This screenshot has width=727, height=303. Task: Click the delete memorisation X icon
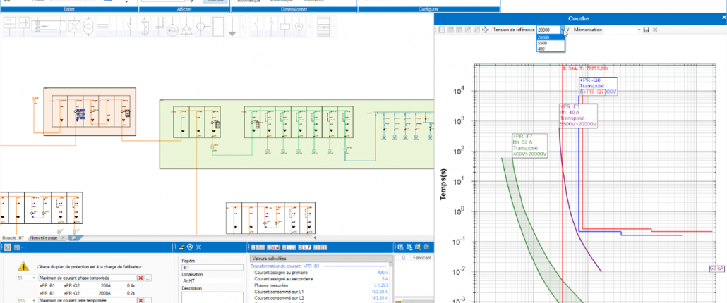[655, 30]
